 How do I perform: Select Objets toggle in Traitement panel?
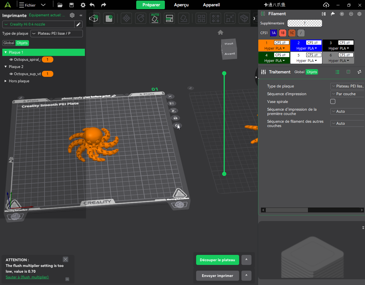click(x=312, y=72)
